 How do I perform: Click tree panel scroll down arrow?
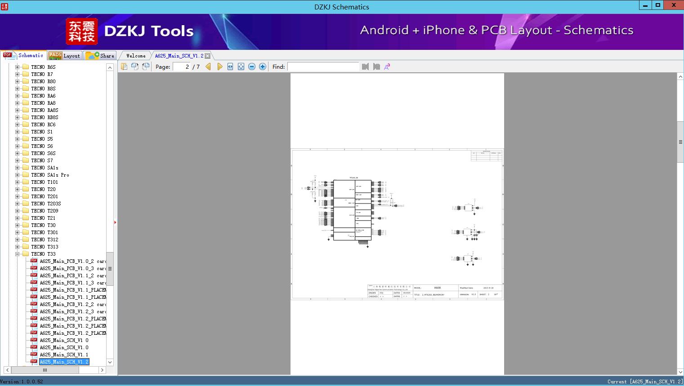110,362
